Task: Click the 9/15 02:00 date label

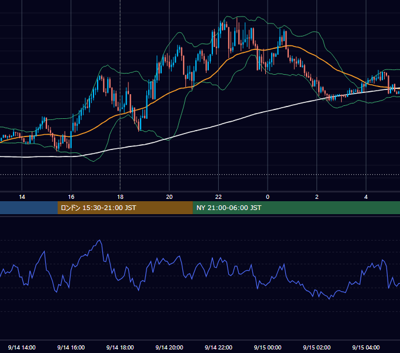Action: point(317,347)
